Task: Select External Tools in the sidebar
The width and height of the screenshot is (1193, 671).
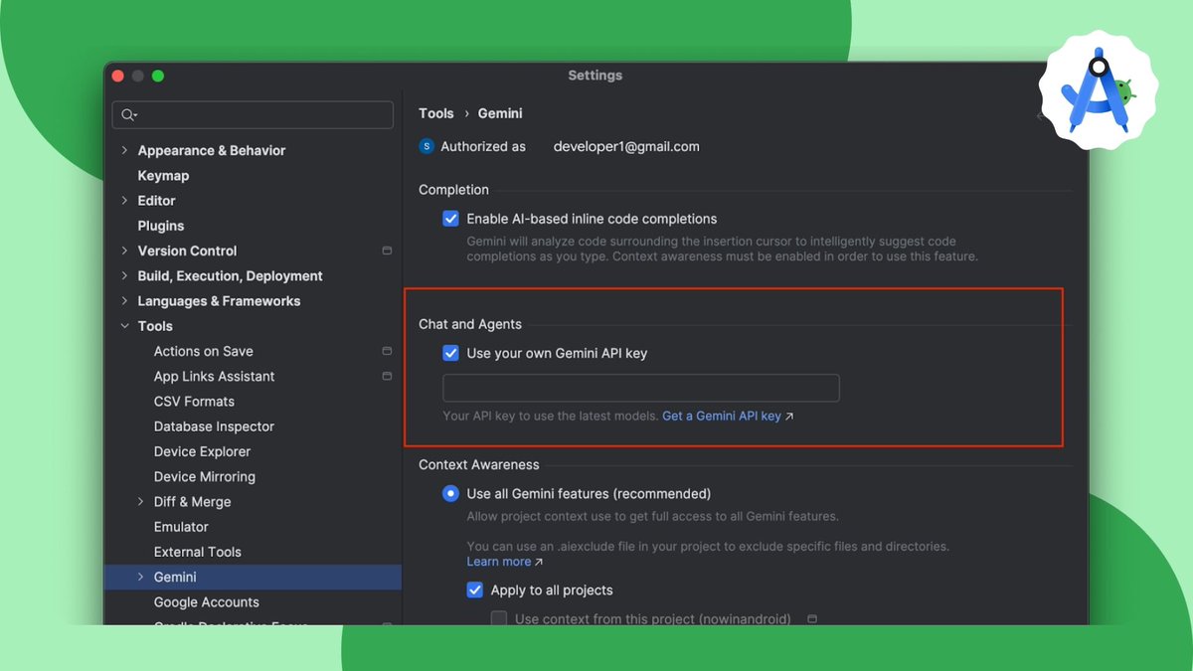Action: click(x=198, y=552)
